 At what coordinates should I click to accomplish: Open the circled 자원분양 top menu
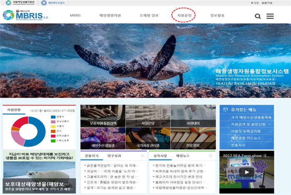pos(183,16)
